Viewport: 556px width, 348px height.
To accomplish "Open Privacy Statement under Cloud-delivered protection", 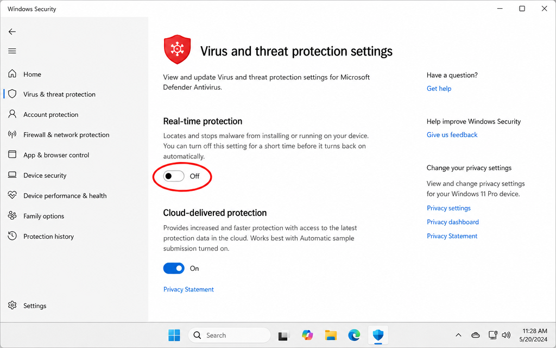I will 188,289.
